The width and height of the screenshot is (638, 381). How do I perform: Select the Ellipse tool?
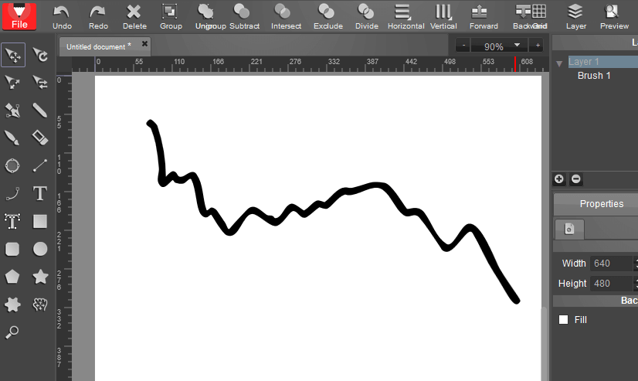point(40,249)
